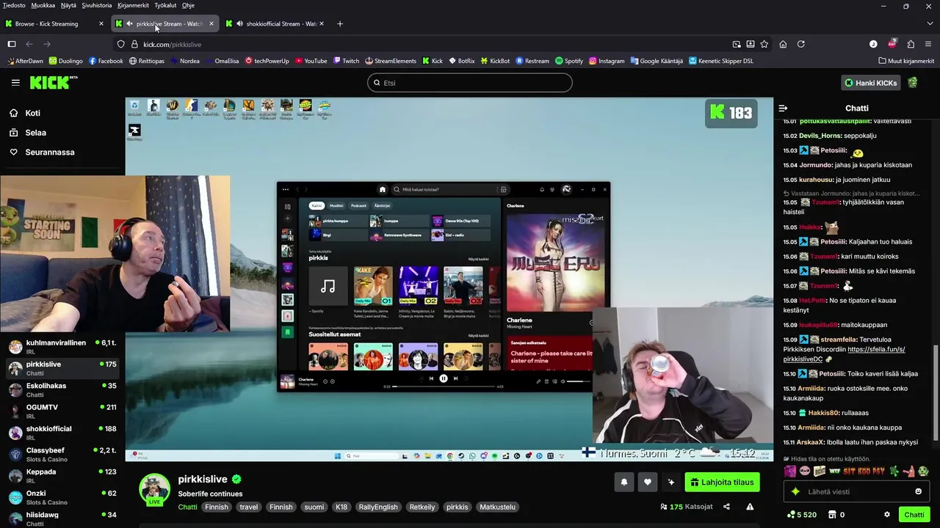940x528 pixels.
Task: Click the KICK logo
Action: point(54,82)
